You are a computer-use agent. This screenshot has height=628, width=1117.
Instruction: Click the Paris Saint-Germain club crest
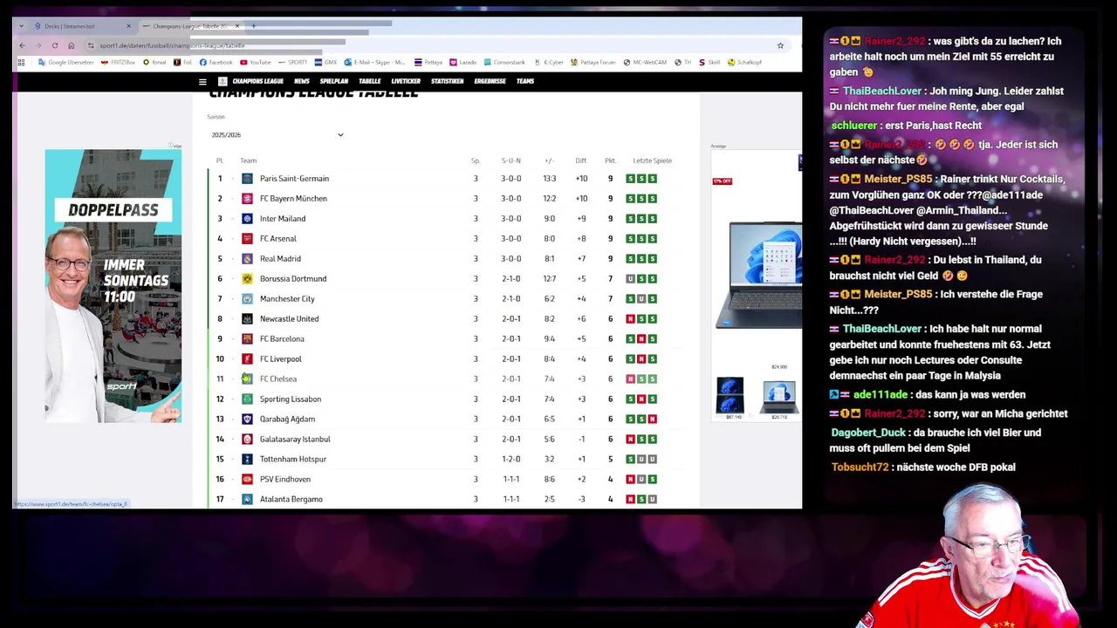(247, 178)
